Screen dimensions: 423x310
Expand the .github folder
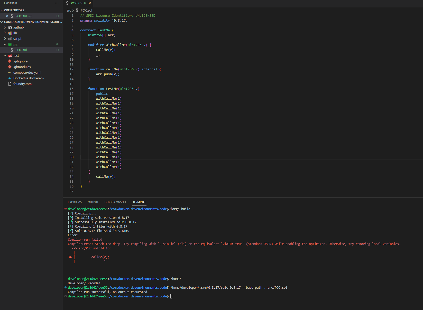[x=5, y=27]
